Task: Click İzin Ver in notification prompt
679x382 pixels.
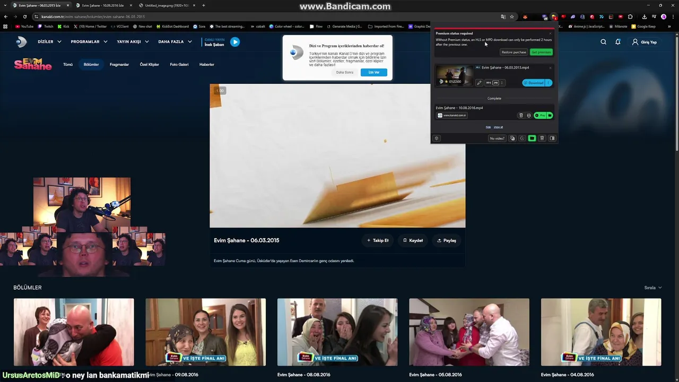Action: pyautogui.click(x=374, y=72)
